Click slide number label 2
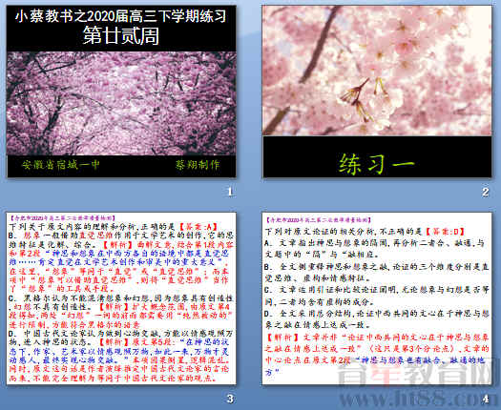Viewport: 501px width, 410px height. [x=486, y=192]
